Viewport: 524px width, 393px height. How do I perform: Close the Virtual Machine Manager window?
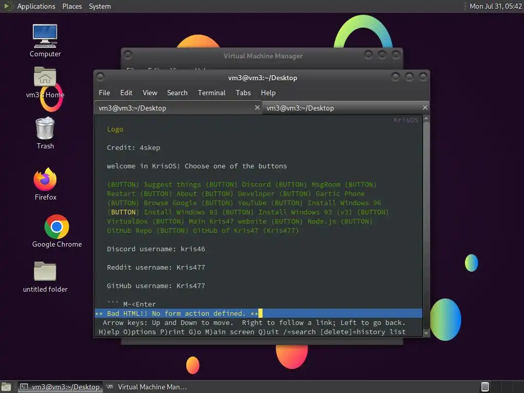click(396, 55)
